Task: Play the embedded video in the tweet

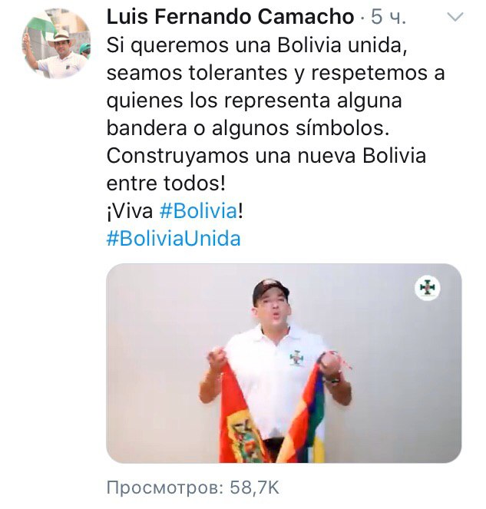Action: 284,363
